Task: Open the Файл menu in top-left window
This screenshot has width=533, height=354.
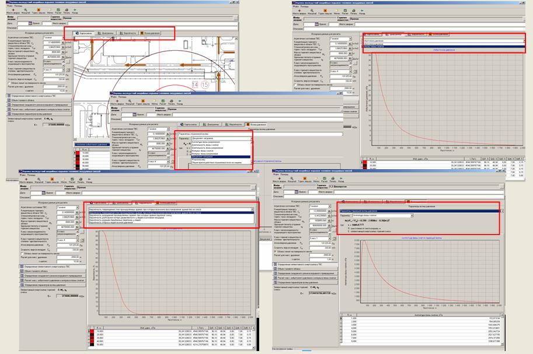Action: click(9, 6)
